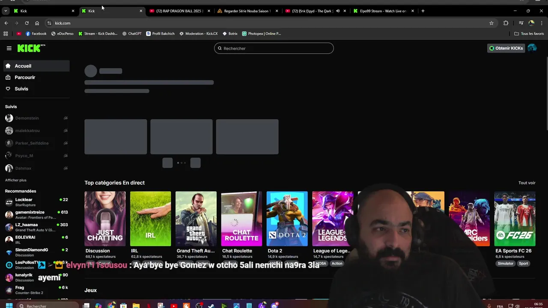This screenshot has width=548, height=308.
Task: Open a new Chrome tab
Action: (x=423, y=11)
